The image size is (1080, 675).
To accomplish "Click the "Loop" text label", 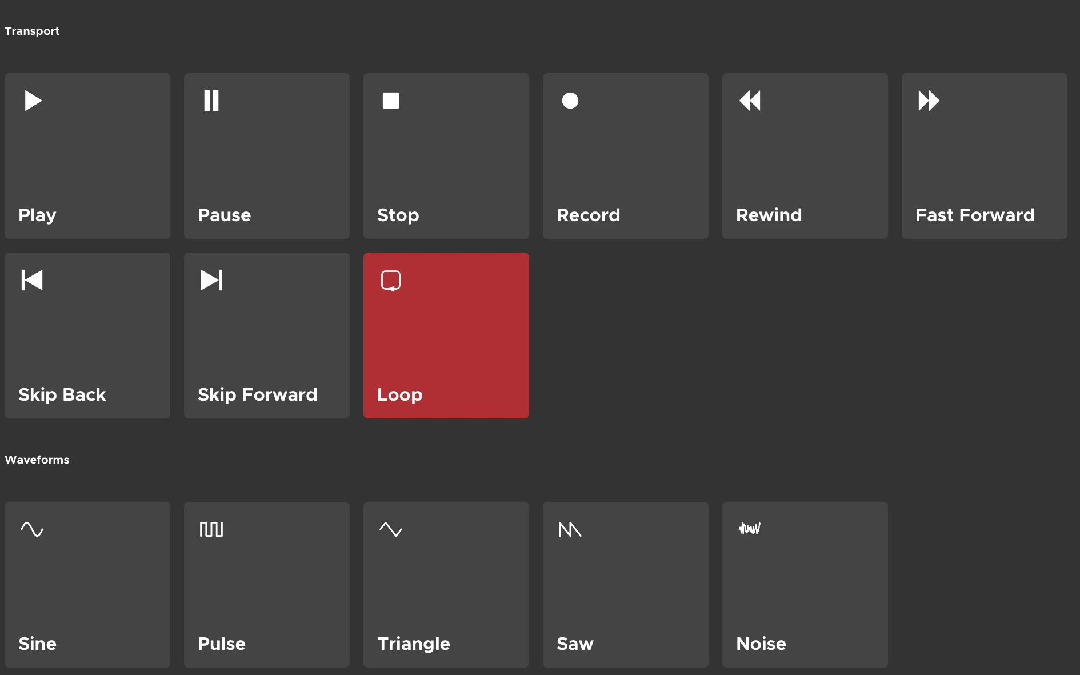I will (400, 395).
